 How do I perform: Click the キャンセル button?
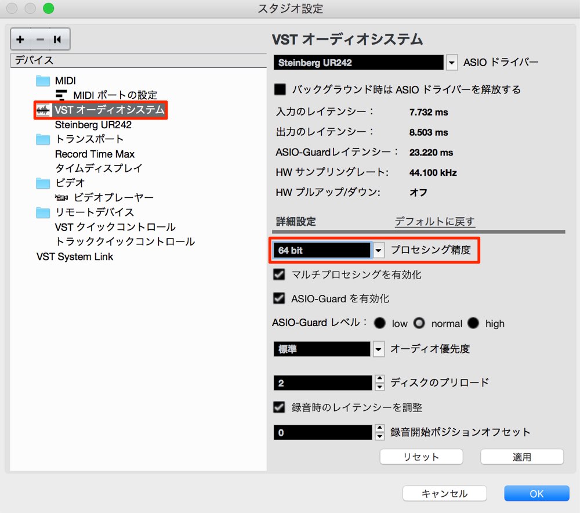coord(445,493)
